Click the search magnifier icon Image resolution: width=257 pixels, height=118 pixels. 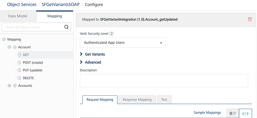click(x=66, y=27)
